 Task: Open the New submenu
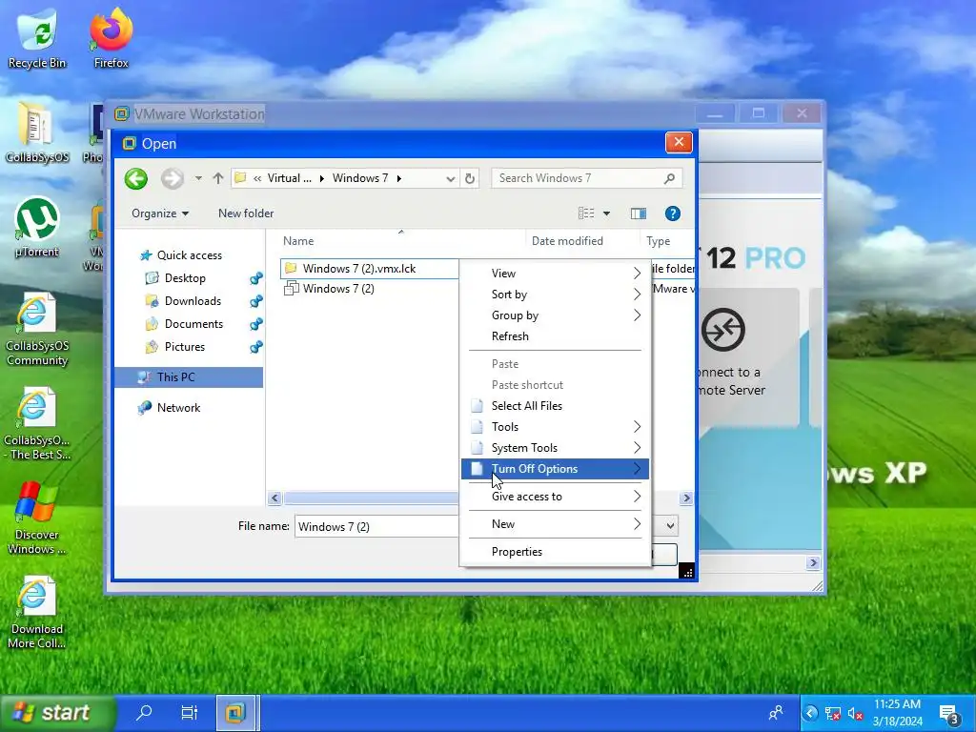click(555, 524)
